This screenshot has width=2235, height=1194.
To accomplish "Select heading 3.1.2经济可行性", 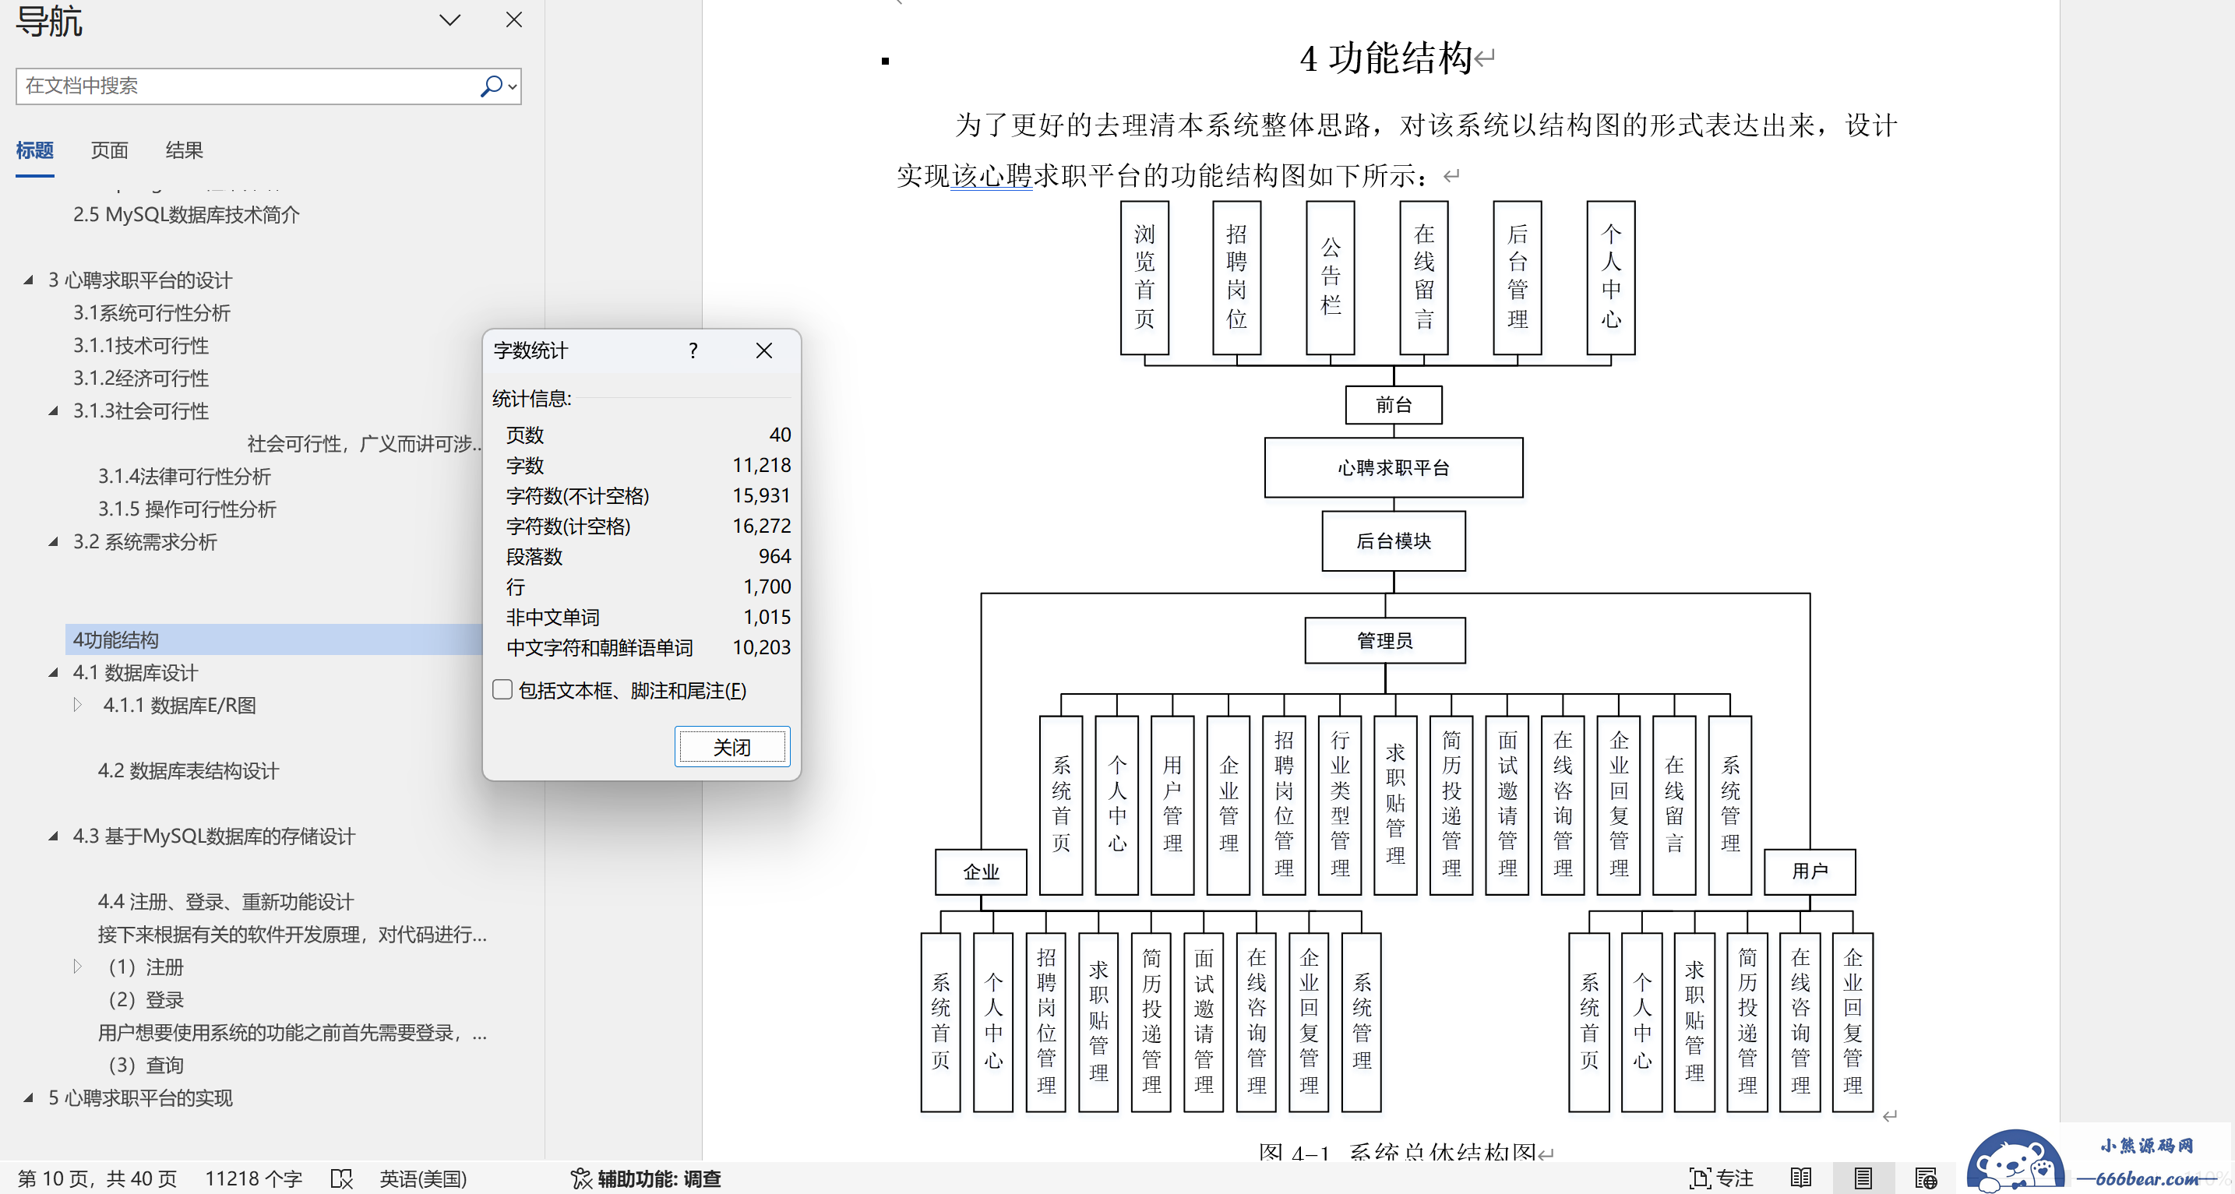I will [x=140, y=379].
